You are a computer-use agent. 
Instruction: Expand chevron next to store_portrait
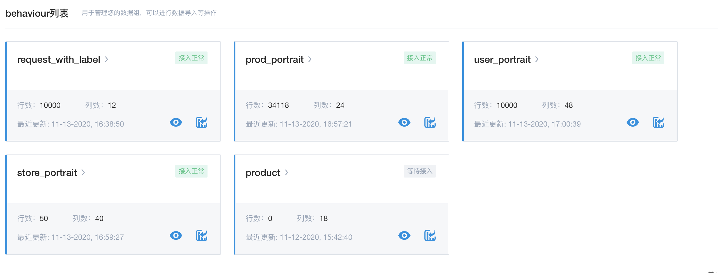[x=83, y=173]
